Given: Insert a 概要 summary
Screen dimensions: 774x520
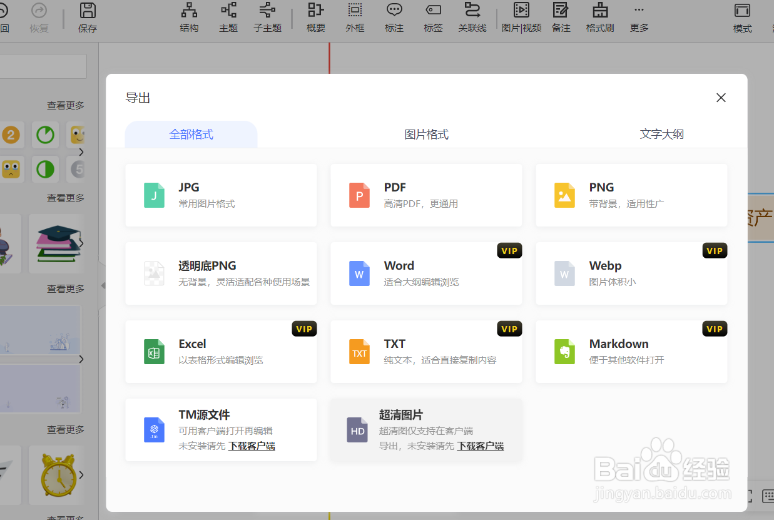Looking at the screenshot, I should 315,17.
